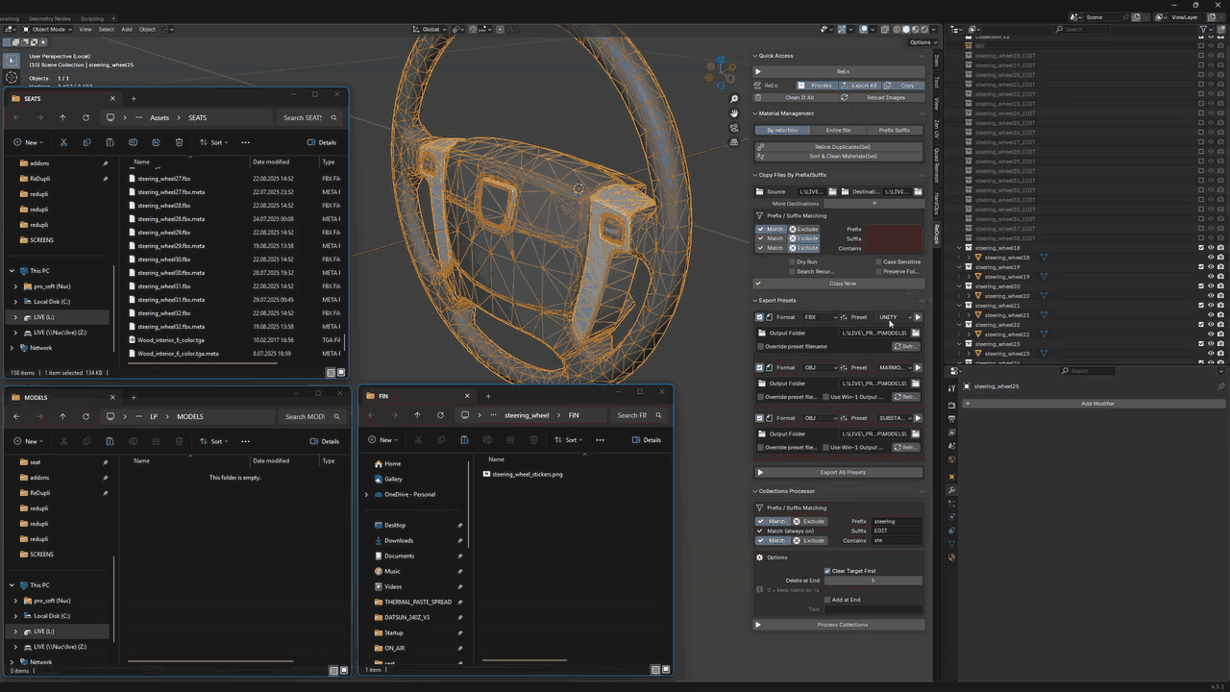Open the Object Mode dropdown
The height and width of the screenshot is (692, 1230).
coord(48,30)
